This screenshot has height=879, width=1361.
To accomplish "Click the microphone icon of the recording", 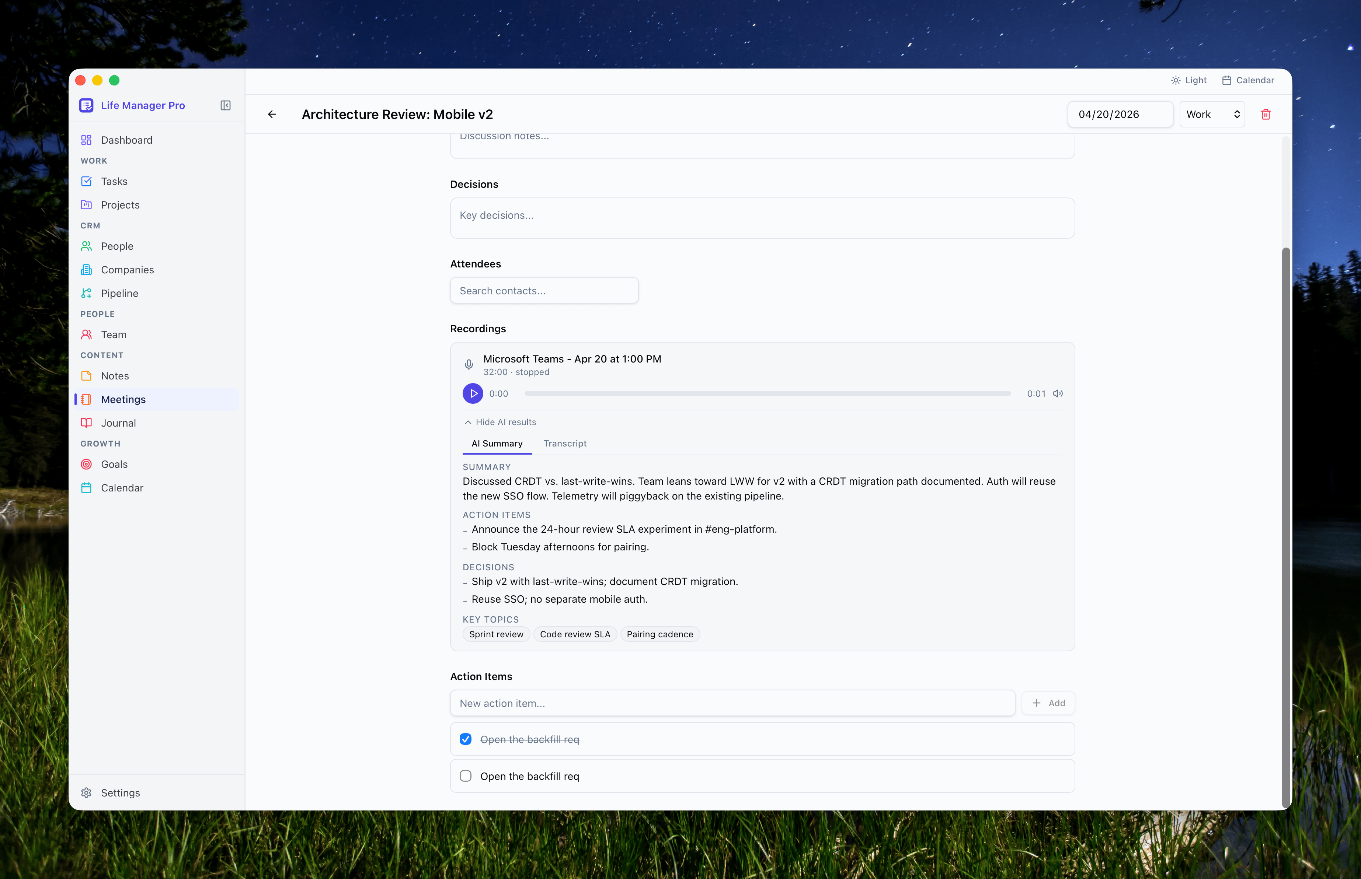I will (x=469, y=365).
